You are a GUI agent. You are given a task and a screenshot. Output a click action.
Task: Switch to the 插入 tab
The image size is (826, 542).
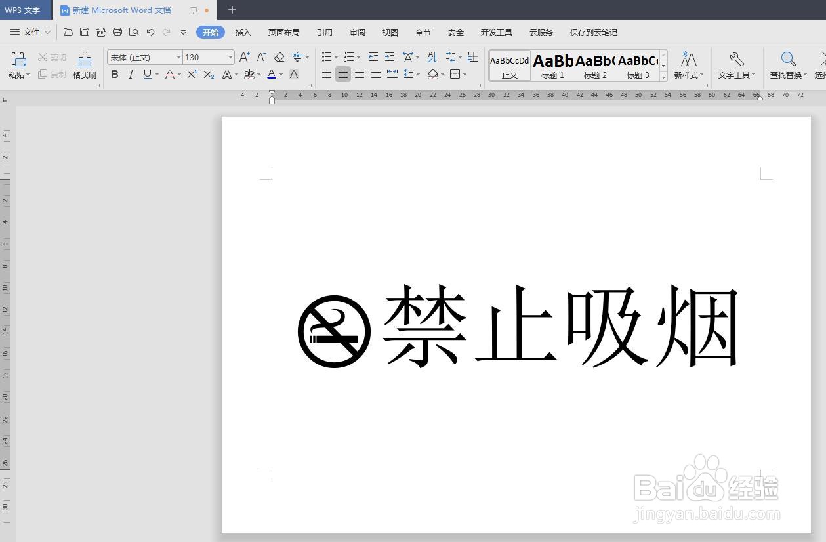pos(243,32)
